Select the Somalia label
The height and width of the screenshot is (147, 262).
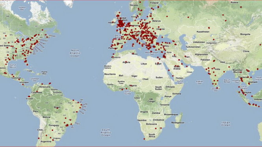(x=177, y=94)
